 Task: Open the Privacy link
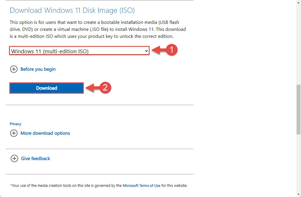[x=15, y=124]
